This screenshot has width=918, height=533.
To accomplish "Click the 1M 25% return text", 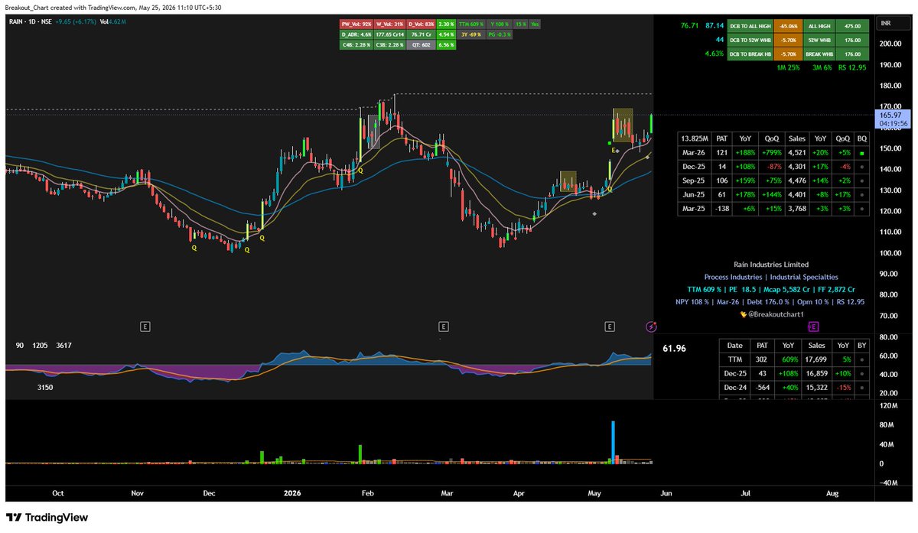I will click(x=789, y=67).
